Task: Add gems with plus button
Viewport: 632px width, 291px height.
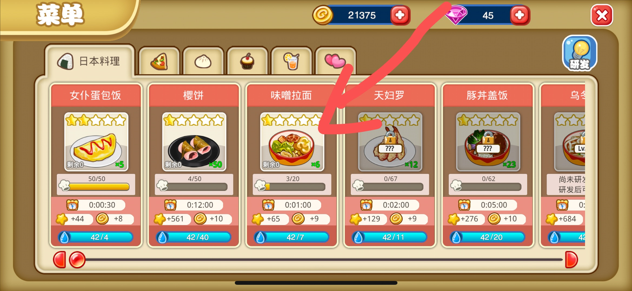Action: (520, 15)
